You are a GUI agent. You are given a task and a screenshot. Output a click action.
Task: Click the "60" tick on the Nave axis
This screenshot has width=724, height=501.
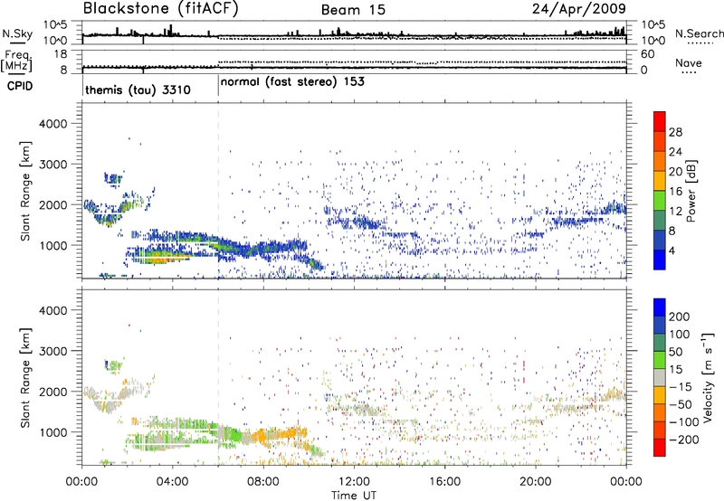coord(647,54)
